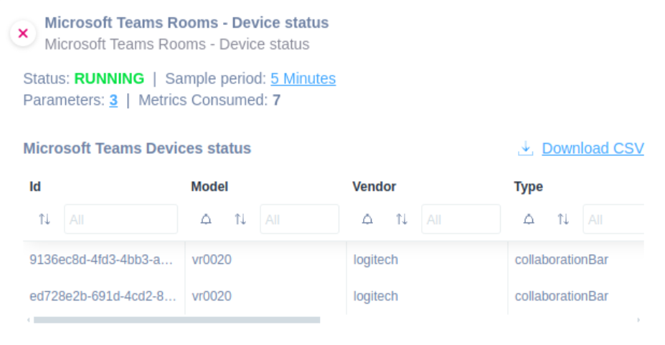Screen dimensions: 665x345
Task: Focus the Vendor filter input field
Action: pyautogui.click(x=461, y=219)
